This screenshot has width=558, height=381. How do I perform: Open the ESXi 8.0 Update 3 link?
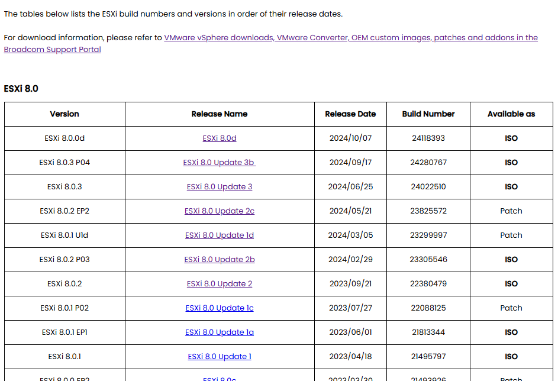coord(219,187)
